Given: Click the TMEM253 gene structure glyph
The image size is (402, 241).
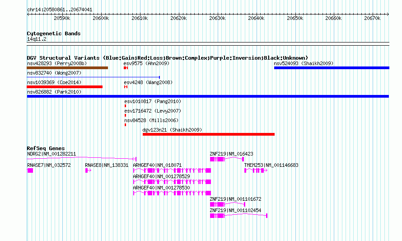Looking at the screenshot, I should click(256, 170).
